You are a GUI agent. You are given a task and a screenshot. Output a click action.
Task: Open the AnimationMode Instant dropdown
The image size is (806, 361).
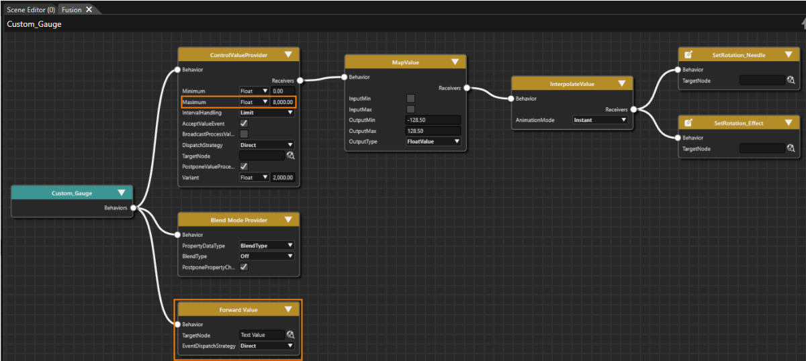[x=600, y=120]
